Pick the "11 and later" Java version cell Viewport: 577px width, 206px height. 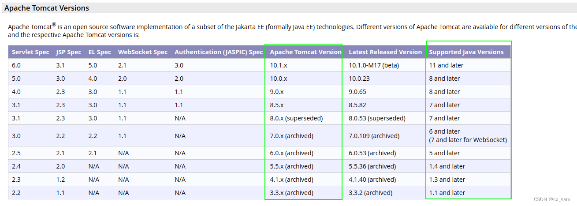[447, 65]
